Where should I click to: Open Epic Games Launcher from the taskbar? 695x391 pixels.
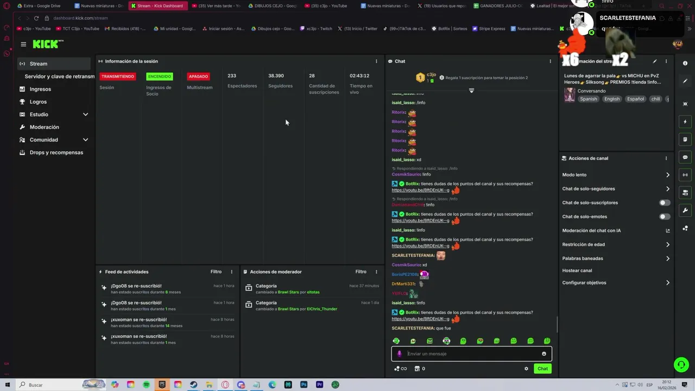click(x=162, y=384)
